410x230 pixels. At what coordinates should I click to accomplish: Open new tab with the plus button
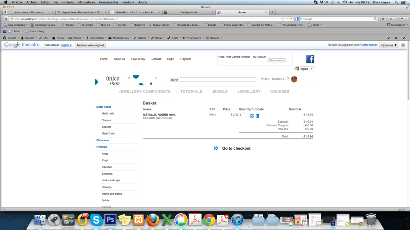coord(272,12)
